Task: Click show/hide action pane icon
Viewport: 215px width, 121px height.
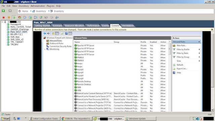Action: click(x=70, y=34)
